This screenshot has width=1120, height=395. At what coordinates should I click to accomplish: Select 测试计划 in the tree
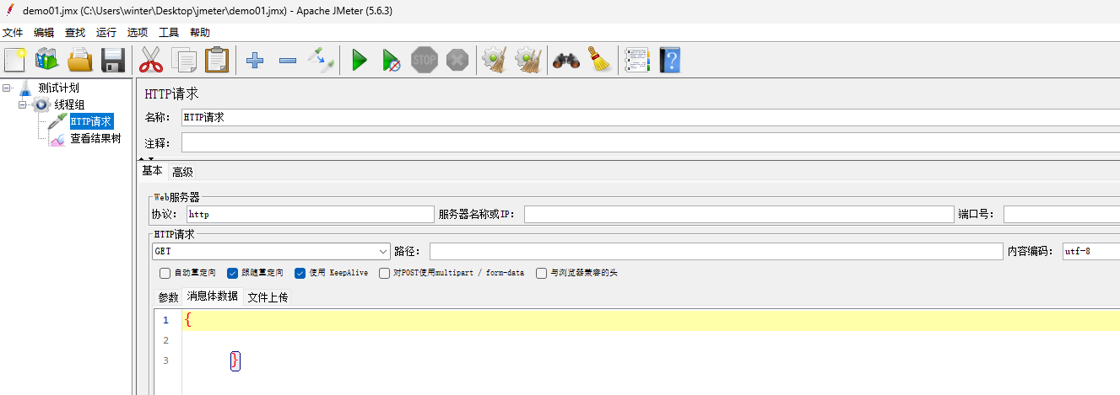pyautogui.click(x=59, y=88)
